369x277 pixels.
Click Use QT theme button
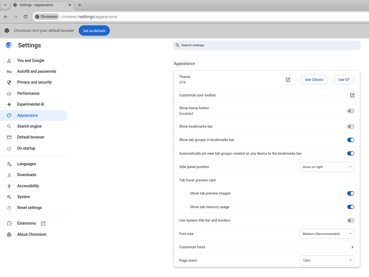344,80
